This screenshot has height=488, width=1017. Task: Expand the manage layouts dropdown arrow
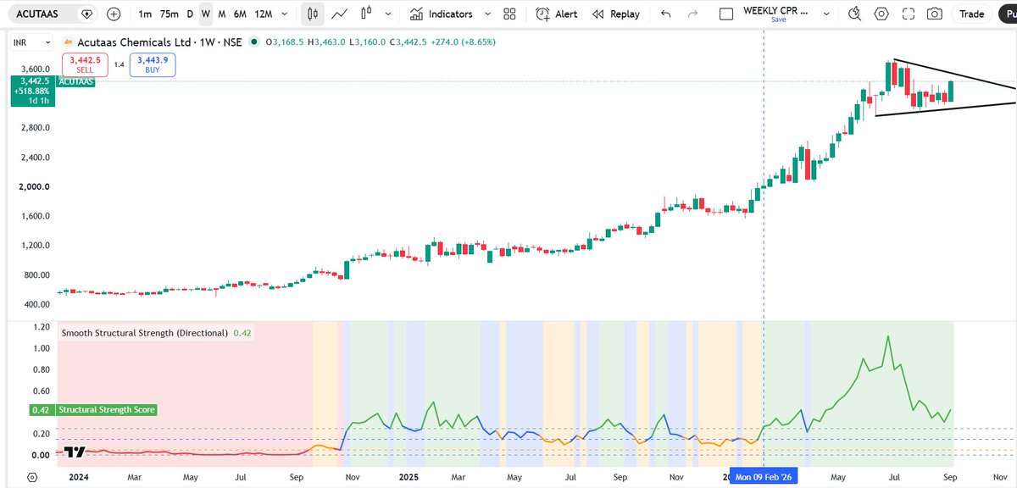pos(828,14)
